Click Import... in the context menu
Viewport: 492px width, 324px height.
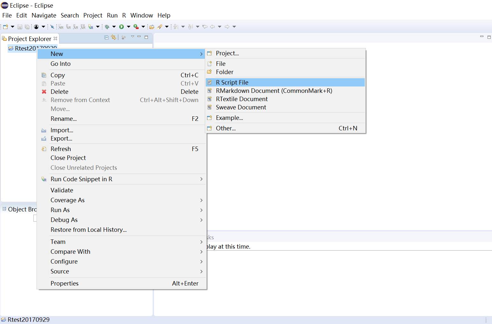121,130
